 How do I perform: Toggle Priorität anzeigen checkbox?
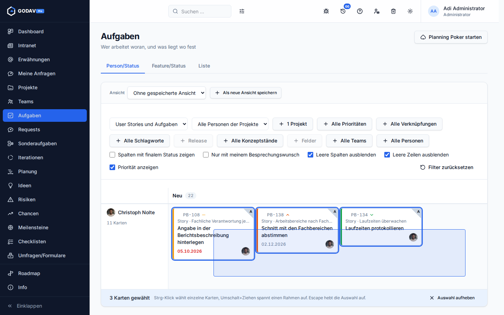pyautogui.click(x=112, y=167)
